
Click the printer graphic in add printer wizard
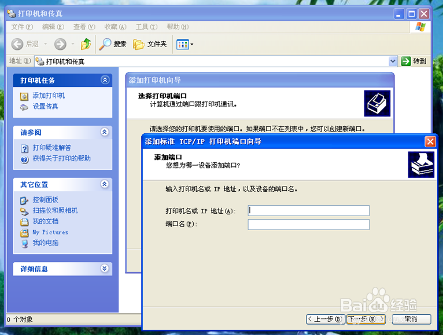(x=377, y=103)
